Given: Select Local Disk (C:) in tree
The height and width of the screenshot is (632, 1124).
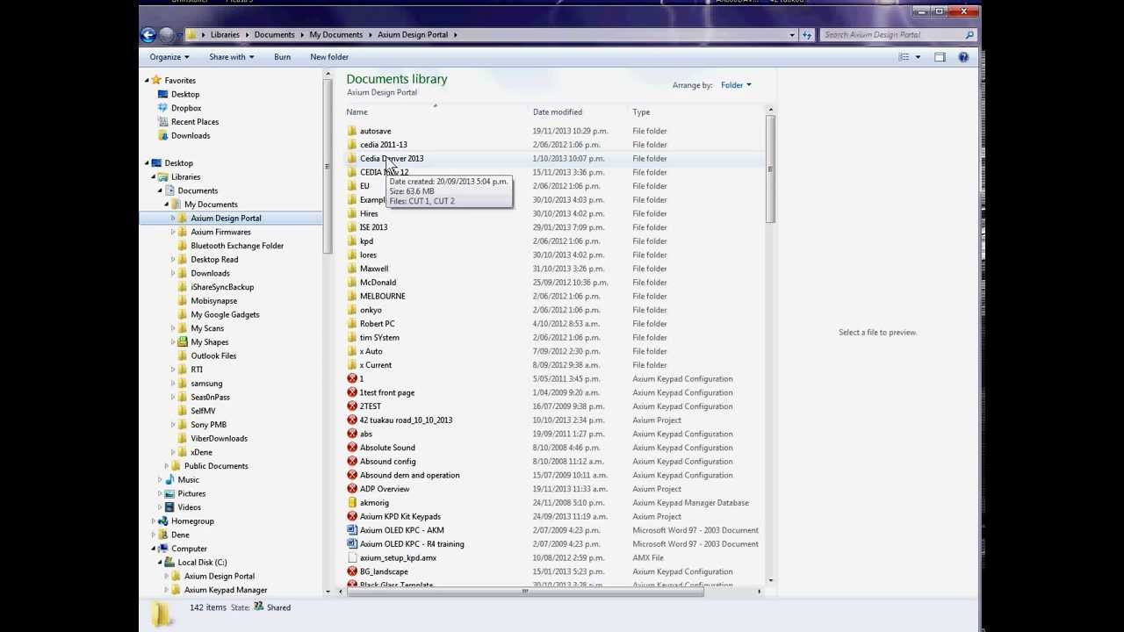Looking at the screenshot, I should tap(202, 563).
